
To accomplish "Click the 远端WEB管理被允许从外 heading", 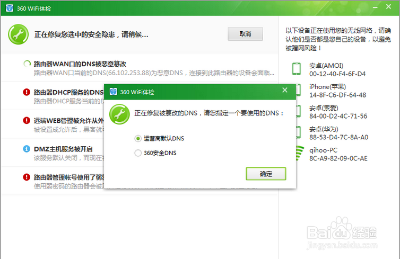I will click(69, 120).
